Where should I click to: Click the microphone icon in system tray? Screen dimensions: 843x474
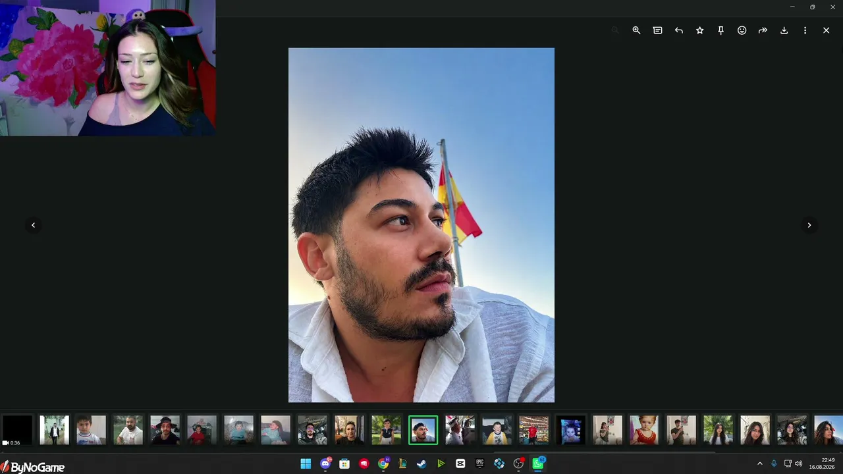click(x=774, y=463)
